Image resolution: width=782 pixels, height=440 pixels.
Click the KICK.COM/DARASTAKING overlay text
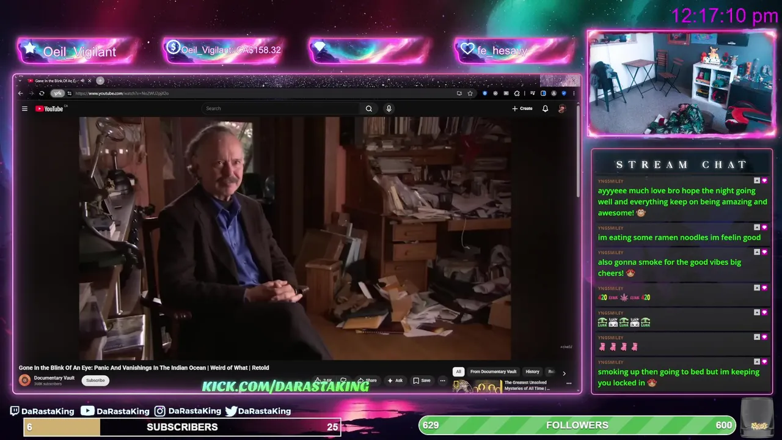tap(285, 386)
